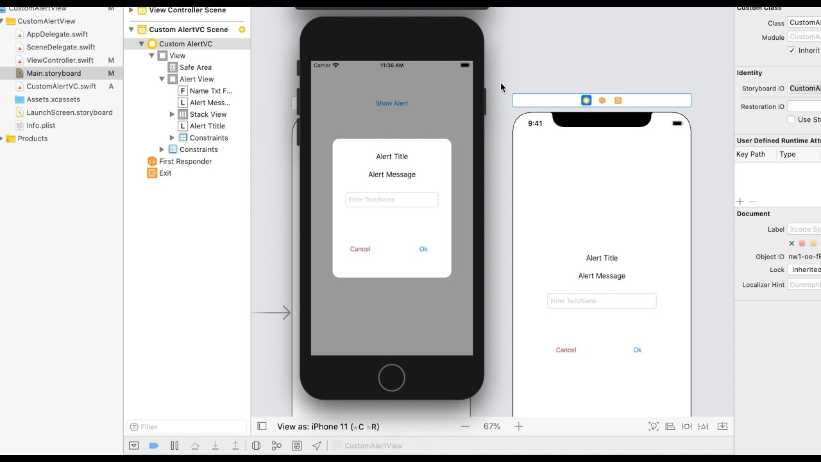
Task: Click the outline Filter field
Action: point(187,427)
